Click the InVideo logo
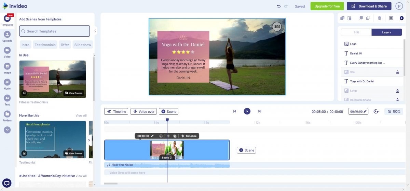The height and width of the screenshot is (191, 410). pos(15,6)
